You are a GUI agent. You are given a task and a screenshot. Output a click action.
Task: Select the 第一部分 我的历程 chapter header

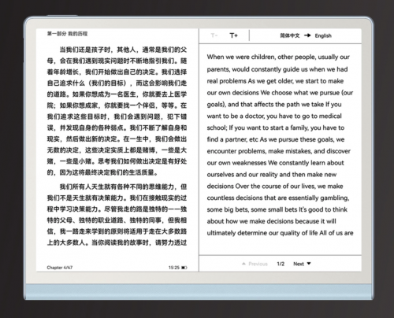point(67,34)
